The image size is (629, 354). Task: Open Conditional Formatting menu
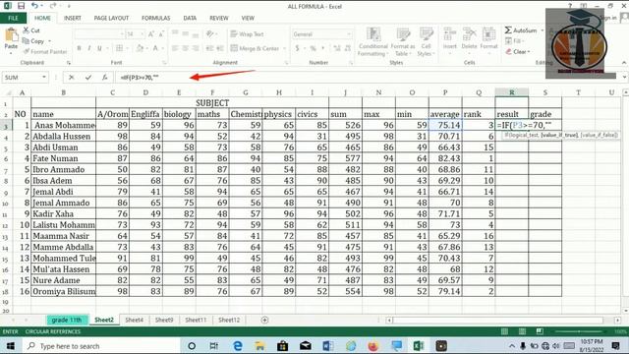coord(372,41)
